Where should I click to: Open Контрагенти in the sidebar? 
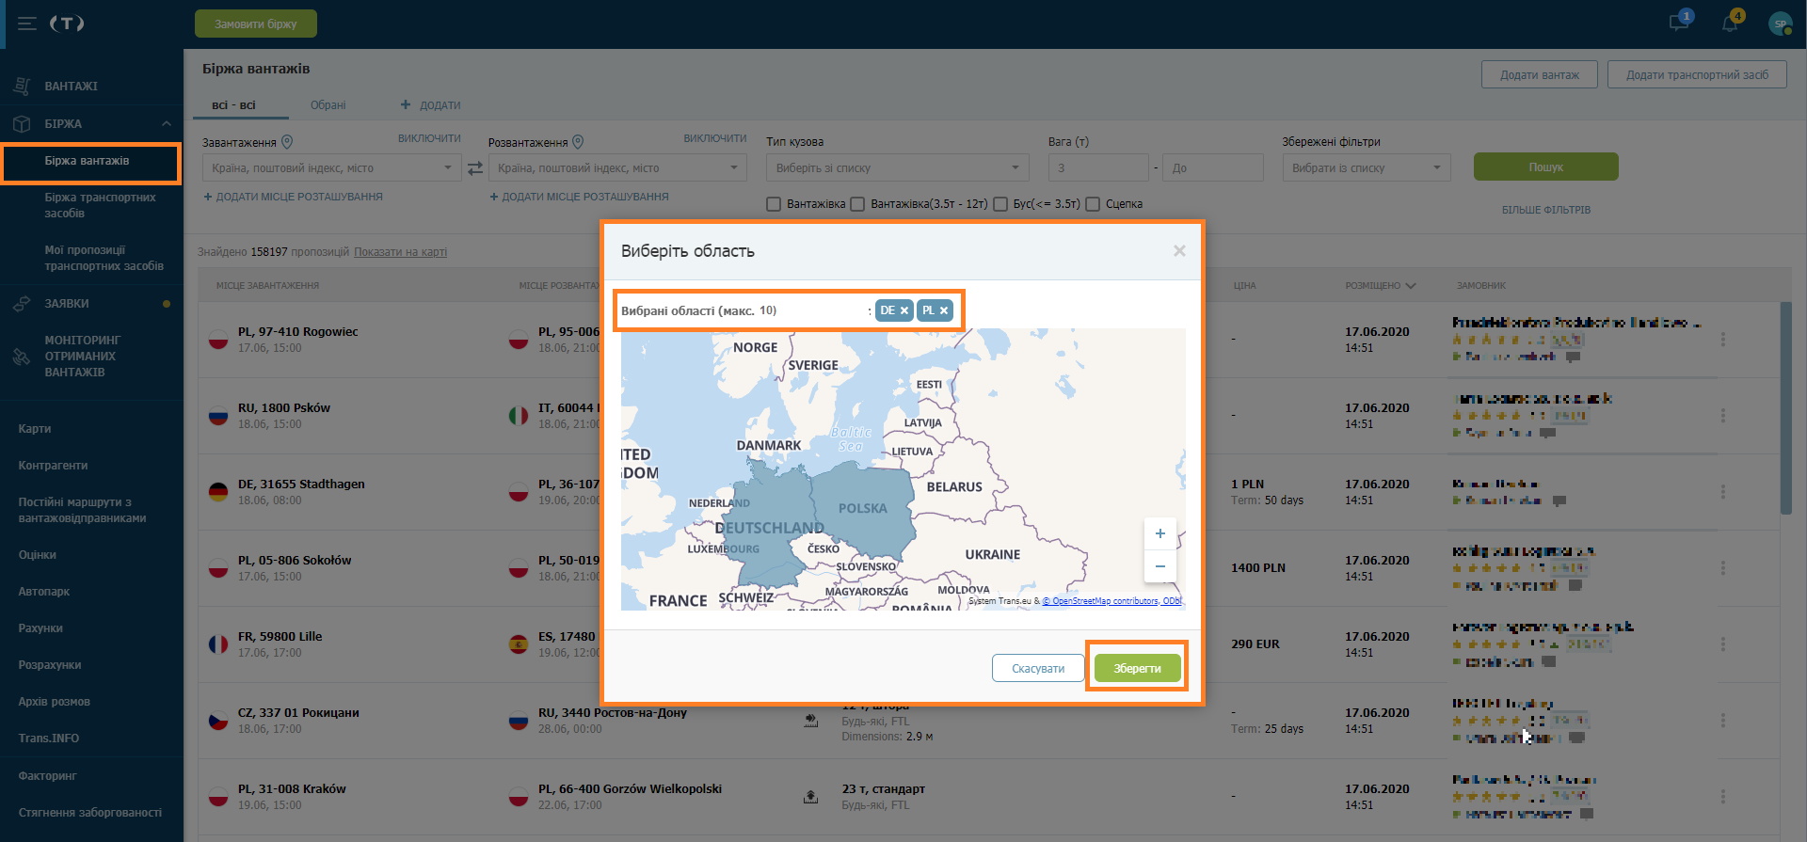[53, 466]
